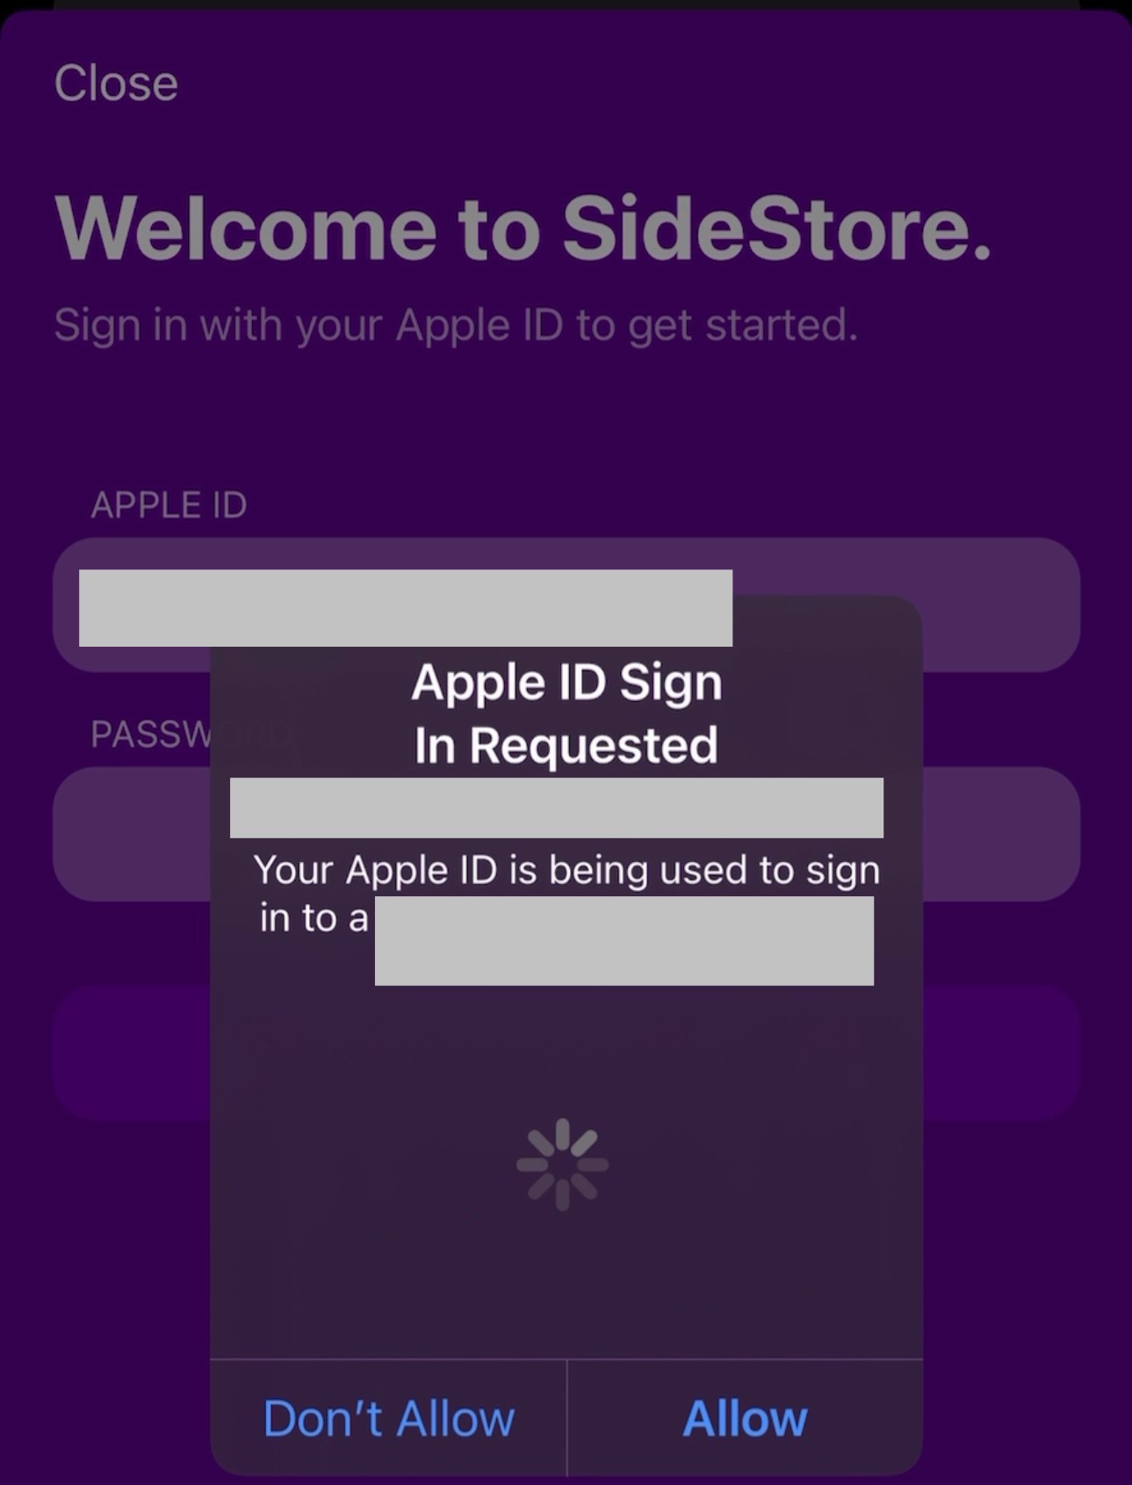
Task: Click the 'Apple ID Sign In Requested' title
Action: tap(566, 713)
